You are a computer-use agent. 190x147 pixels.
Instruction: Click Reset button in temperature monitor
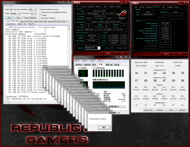171,110
